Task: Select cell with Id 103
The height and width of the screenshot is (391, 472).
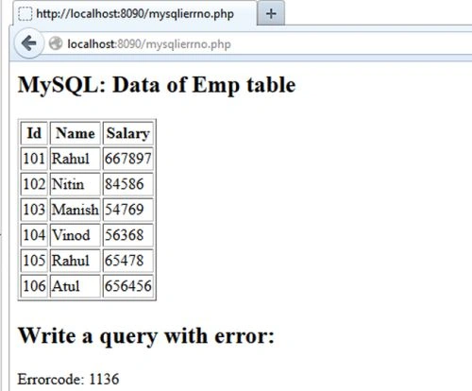Action: 34,210
